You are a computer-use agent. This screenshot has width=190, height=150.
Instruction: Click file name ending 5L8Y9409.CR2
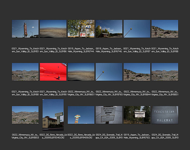click(81, 136)
